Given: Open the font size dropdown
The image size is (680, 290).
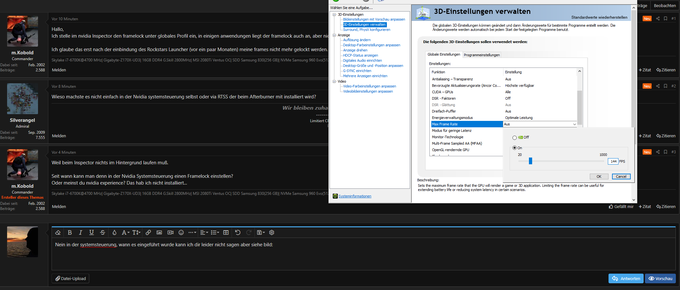Looking at the screenshot, I should pos(137,232).
